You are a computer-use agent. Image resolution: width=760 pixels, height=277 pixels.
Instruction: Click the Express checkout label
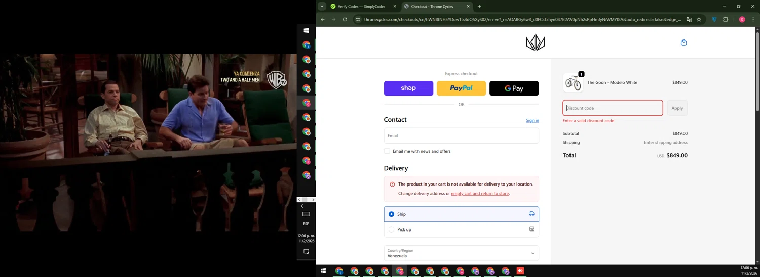point(461,74)
